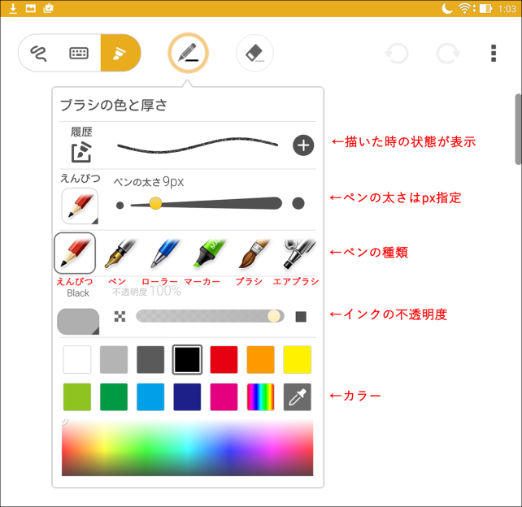Pick the lime green color swatch
This screenshot has width=522, height=507.
(77, 396)
